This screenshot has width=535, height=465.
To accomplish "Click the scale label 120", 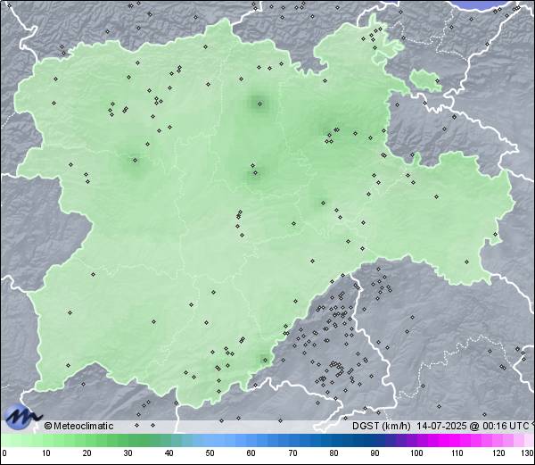I will coord(498,453).
